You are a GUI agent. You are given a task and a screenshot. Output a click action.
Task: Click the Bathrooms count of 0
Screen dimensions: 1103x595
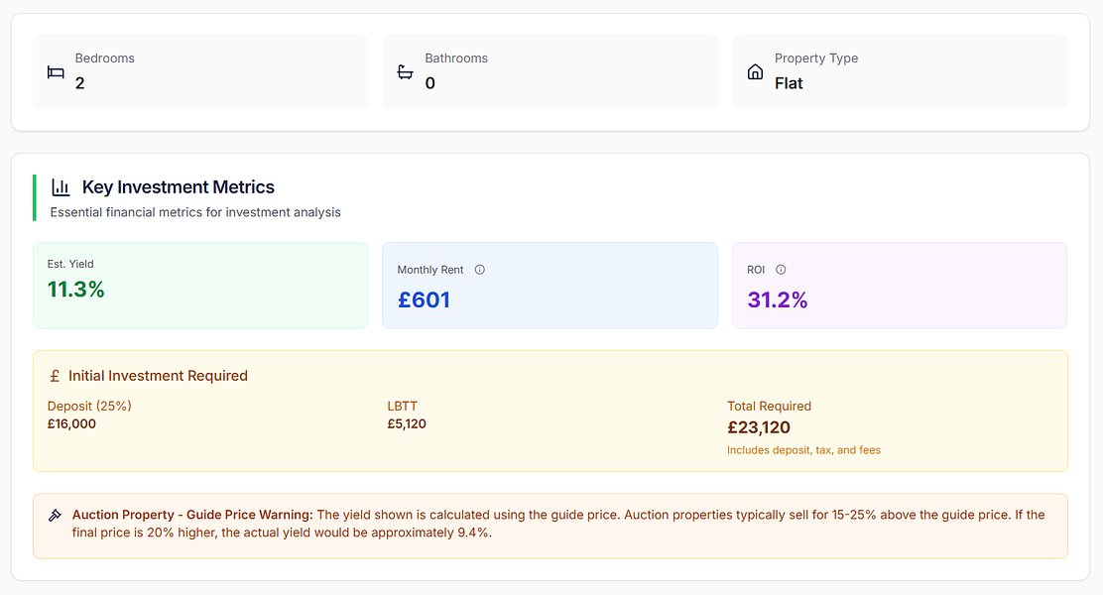pos(430,83)
